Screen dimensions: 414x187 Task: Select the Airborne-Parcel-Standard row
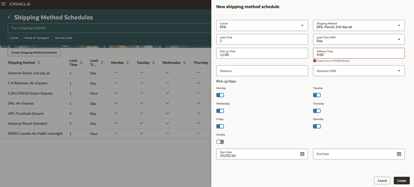tap(106, 124)
